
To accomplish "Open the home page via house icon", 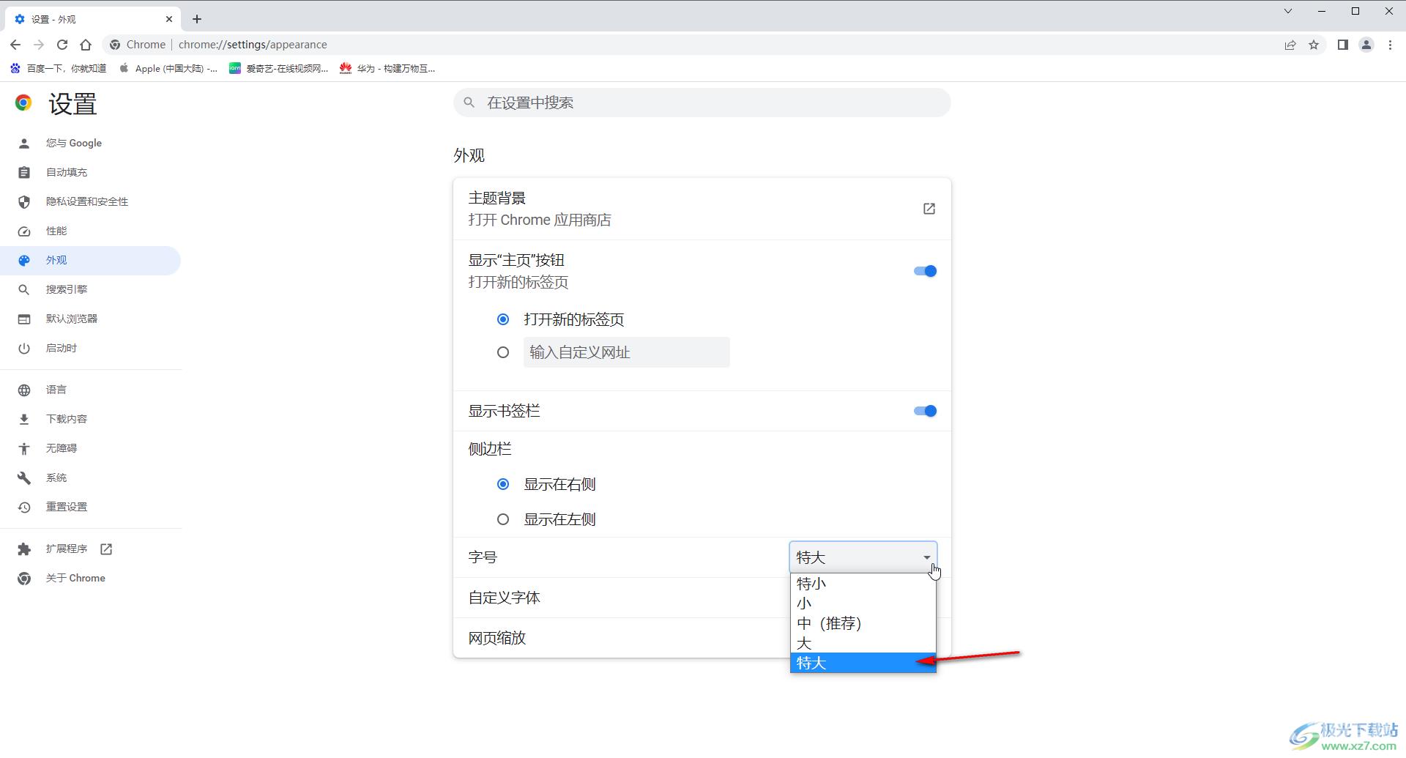I will (x=86, y=45).
